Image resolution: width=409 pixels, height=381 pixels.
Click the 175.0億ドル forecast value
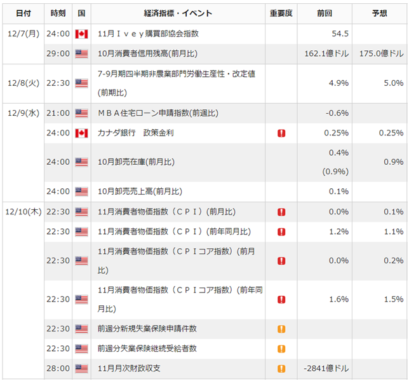[x=382, y=53]
